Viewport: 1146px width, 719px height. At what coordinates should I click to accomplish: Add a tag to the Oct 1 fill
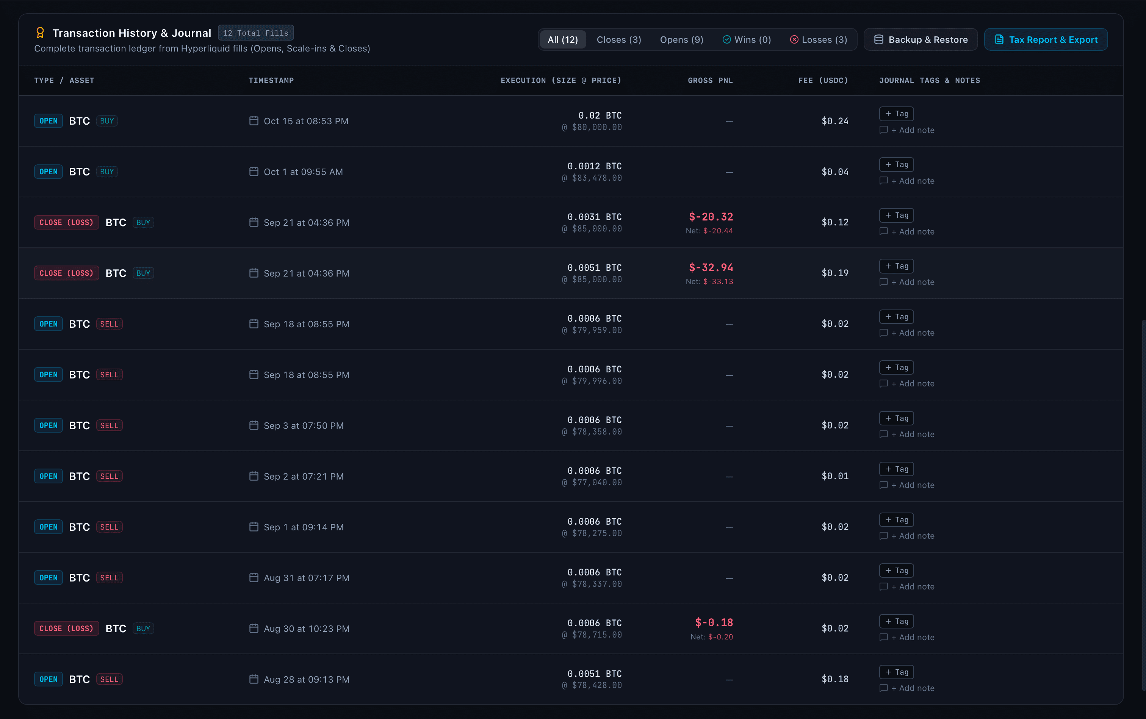point(897,164)
